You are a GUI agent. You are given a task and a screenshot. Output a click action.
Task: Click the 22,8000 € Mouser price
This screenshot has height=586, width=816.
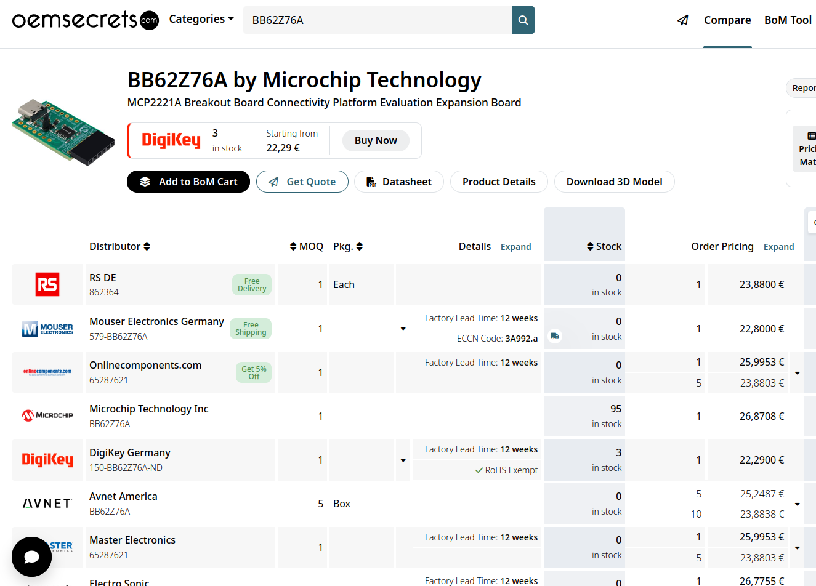(762, 329)
